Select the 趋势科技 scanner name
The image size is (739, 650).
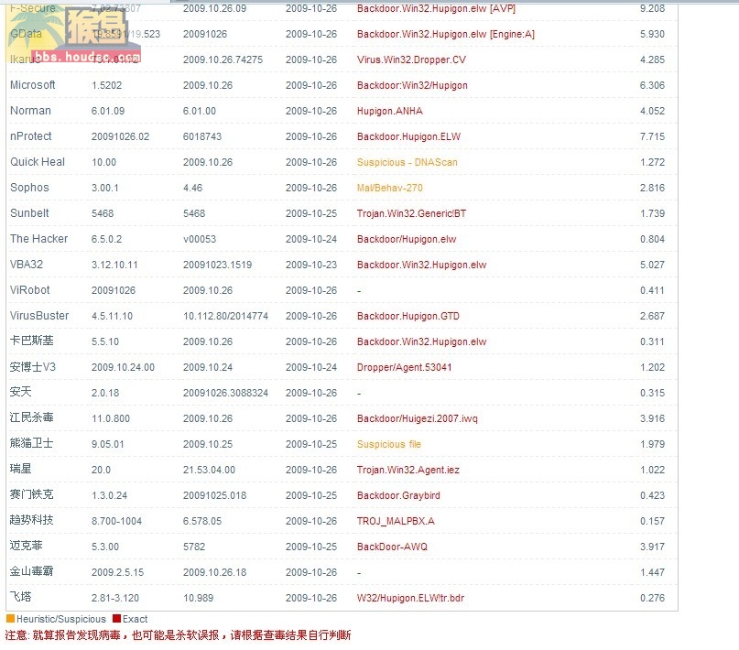tap(31, 520)
